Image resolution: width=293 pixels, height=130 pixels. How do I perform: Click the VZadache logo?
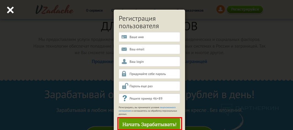pyautogui.click(x=54, y=10)
